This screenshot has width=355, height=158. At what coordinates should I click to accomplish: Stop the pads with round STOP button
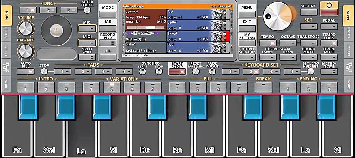pos(44,72)
